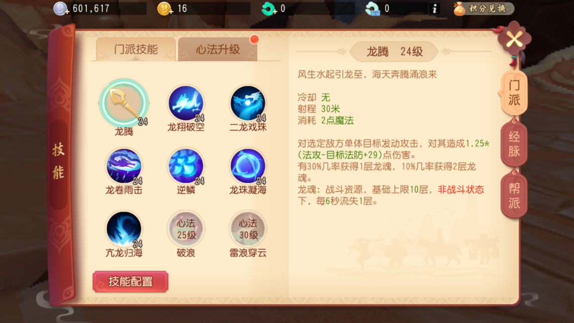The image size is (574, 323).
Task: Switch to the 心法升级 tab
Action: pyautogui.click(x=218, y=49)
